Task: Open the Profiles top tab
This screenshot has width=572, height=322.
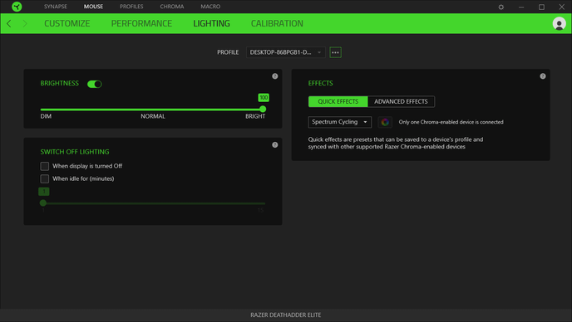Action: (x=131, y=7)
